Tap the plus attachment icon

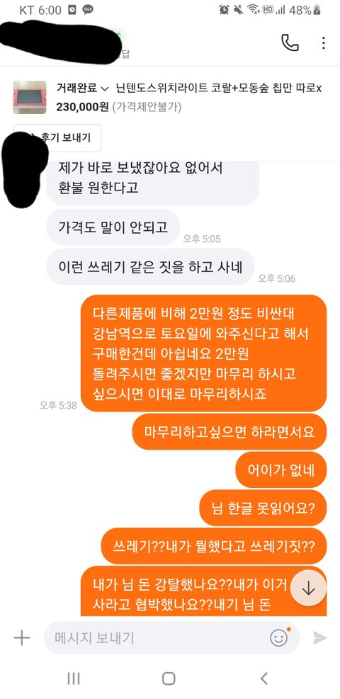[21, 638]
